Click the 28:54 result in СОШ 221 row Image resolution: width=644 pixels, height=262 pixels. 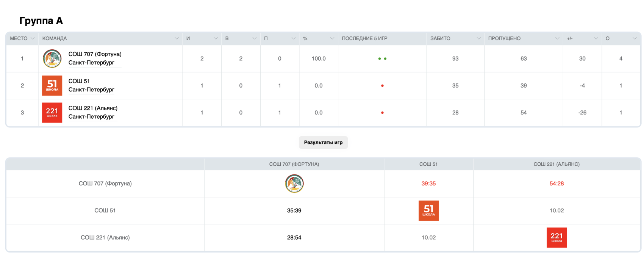click(x=294, y=237)
